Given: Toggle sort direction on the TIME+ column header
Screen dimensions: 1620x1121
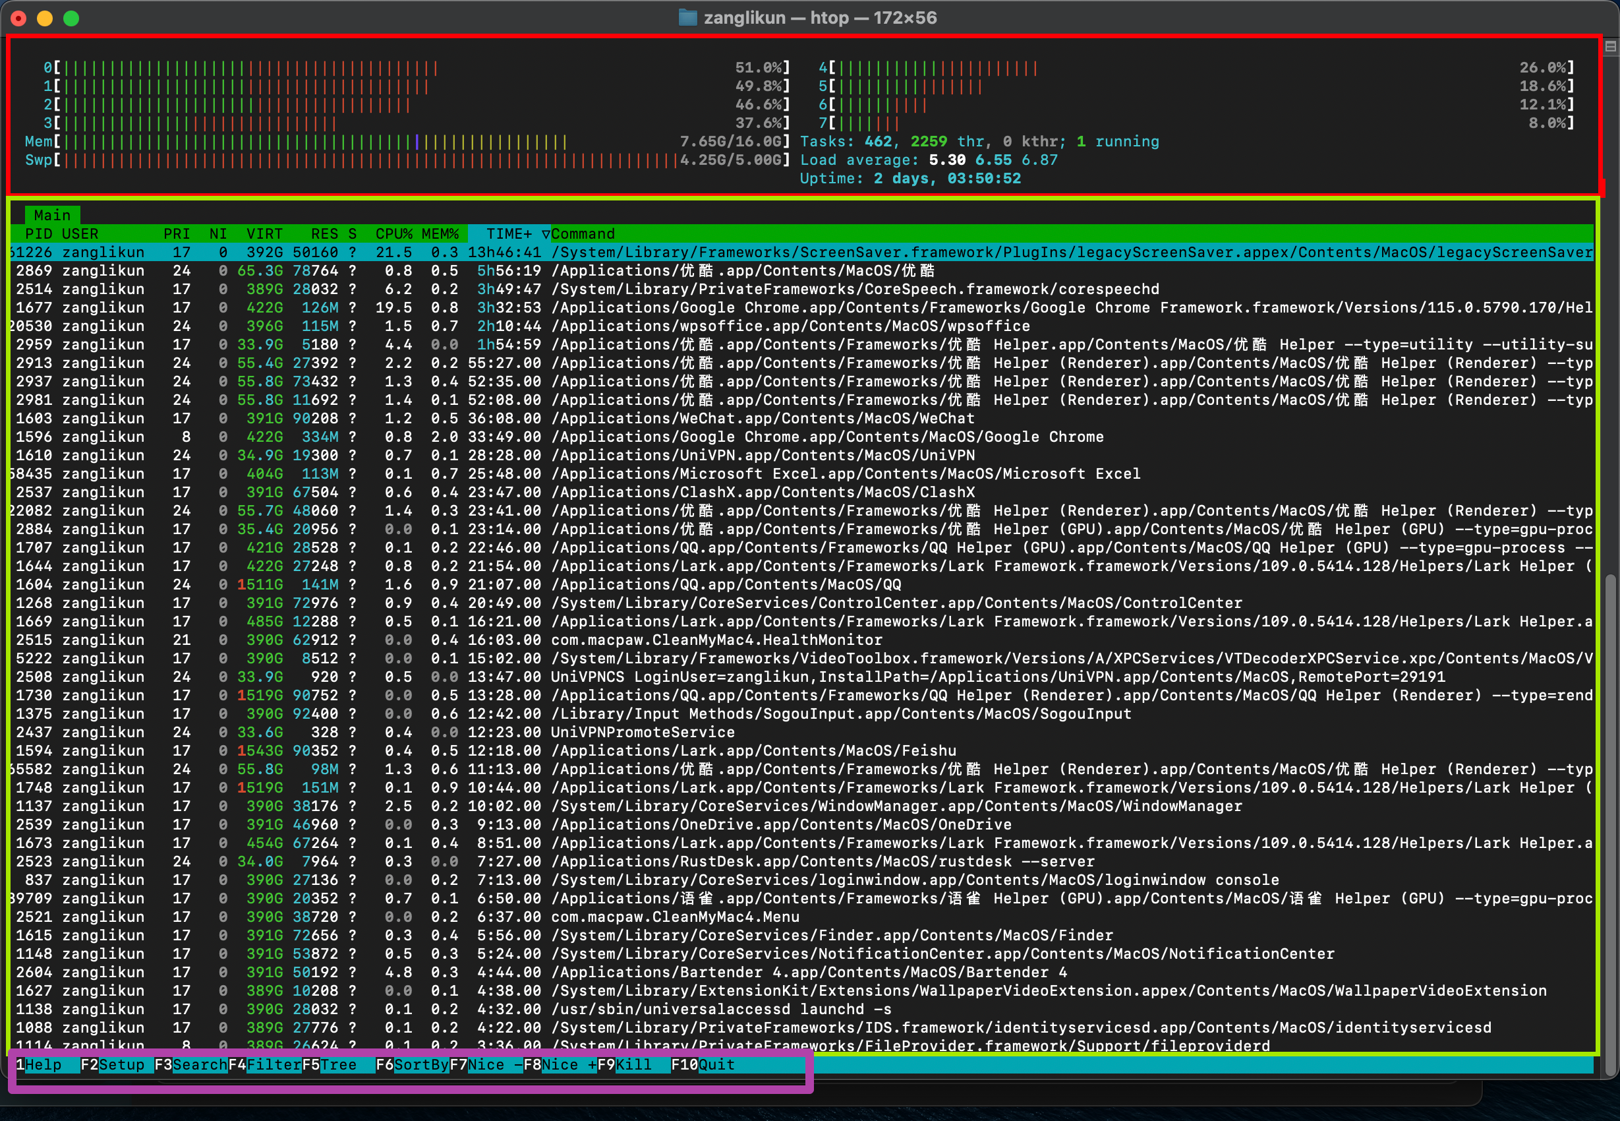Looking at the screenshot, I should [x=508, y=234].
